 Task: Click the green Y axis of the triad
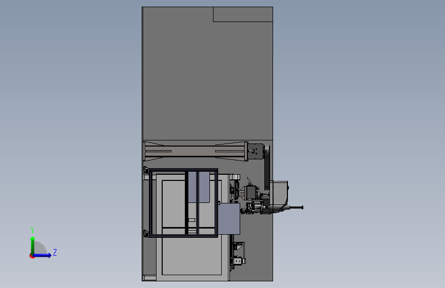[x=33, y=245]
